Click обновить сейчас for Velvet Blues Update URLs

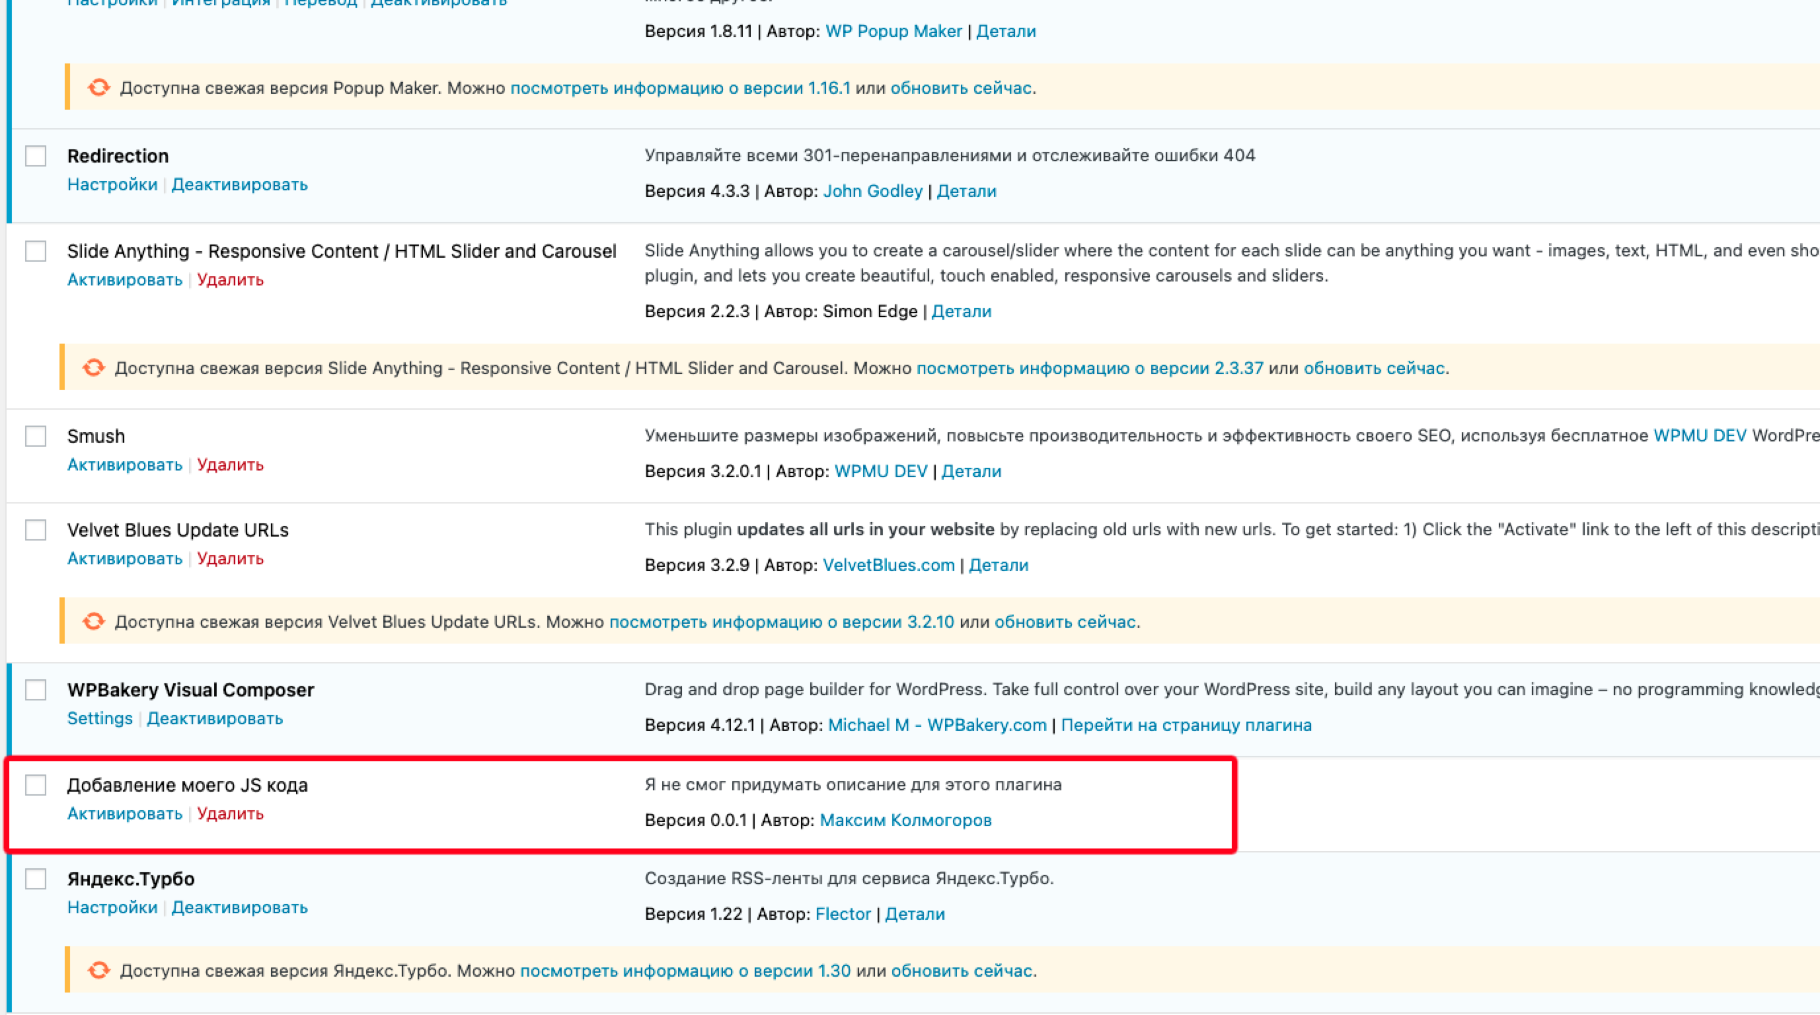point(1065,622)
